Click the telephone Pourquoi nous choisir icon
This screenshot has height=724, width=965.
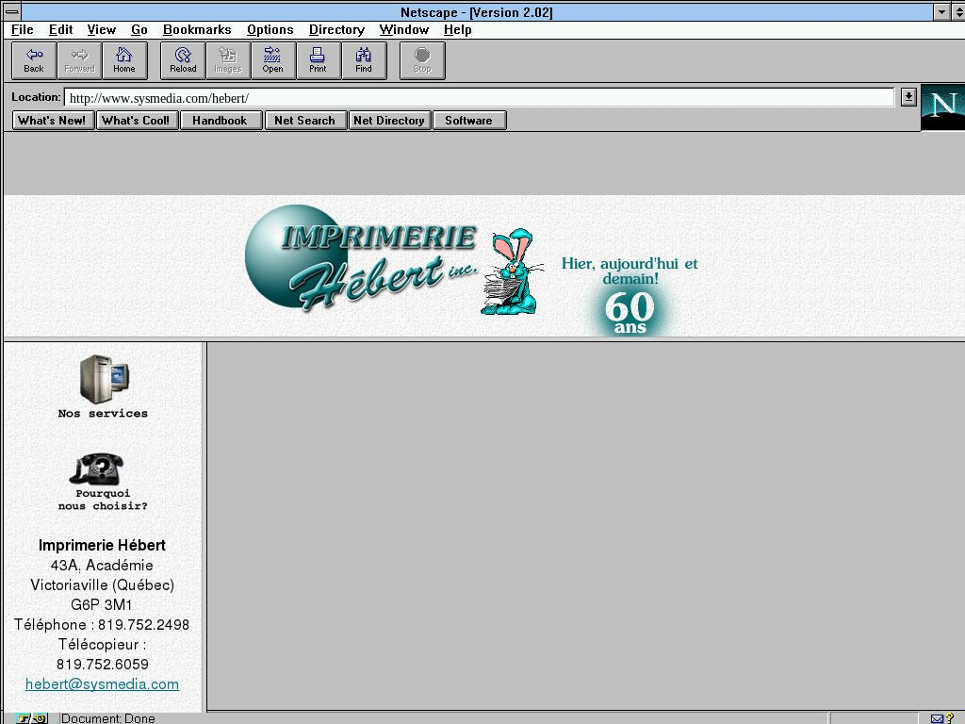click(x=96, y=469)
